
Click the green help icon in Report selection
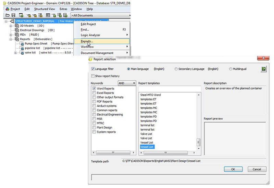tap(263, 69)
